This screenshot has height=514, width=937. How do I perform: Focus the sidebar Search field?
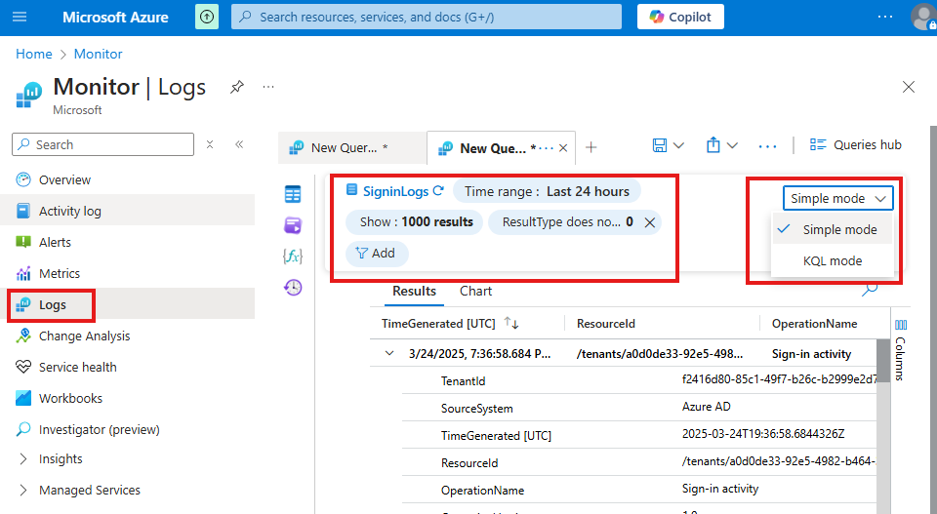click(102, 144)
